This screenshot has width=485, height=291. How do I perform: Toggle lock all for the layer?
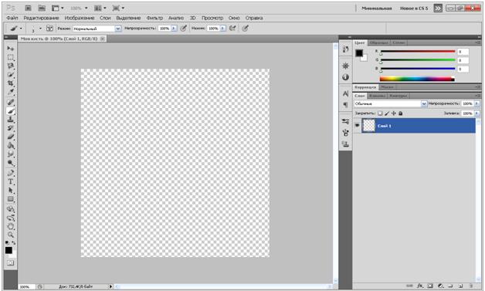pyautogui.click(x=401, y=113)
